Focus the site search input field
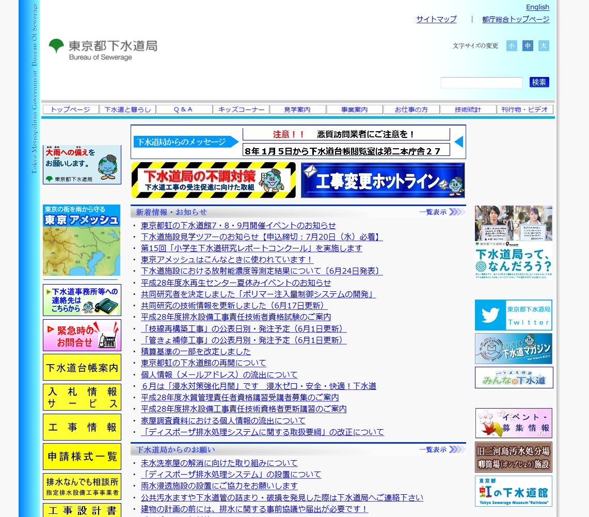 (482, 82)
